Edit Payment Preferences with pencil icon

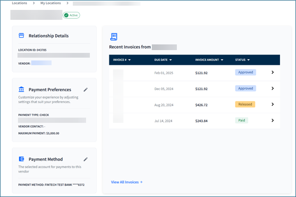pyautogui.click(x=86, y=90)
